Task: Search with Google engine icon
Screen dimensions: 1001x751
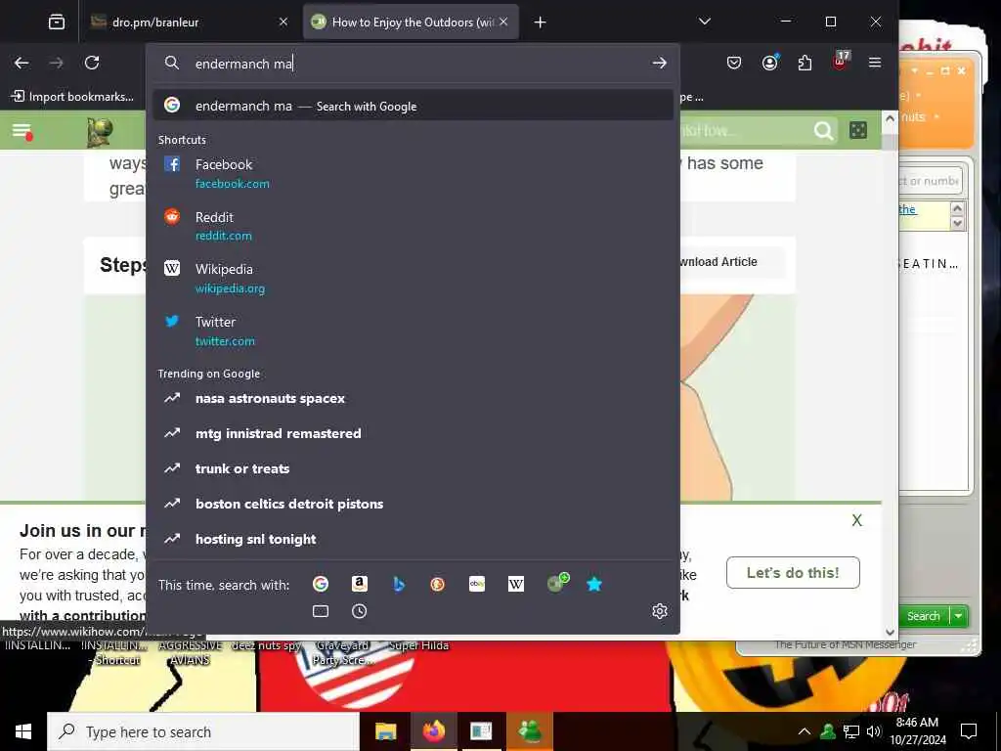Action: [321, 584]
